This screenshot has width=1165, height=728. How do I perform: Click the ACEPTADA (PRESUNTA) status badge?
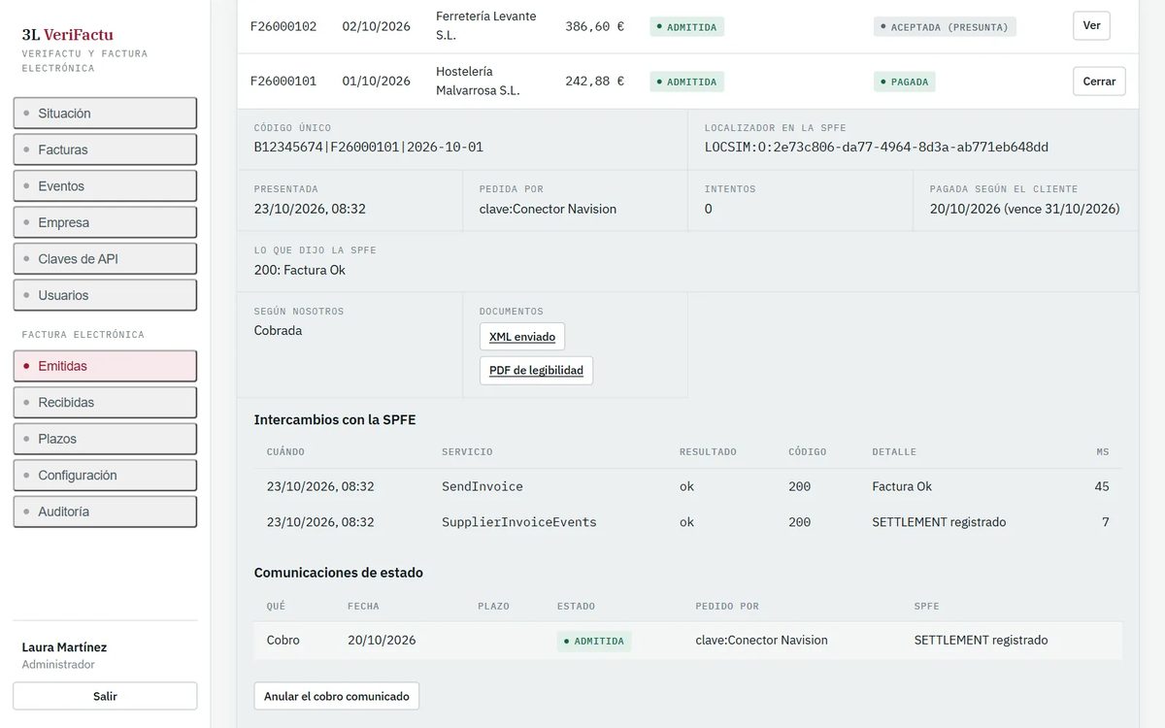945,27
